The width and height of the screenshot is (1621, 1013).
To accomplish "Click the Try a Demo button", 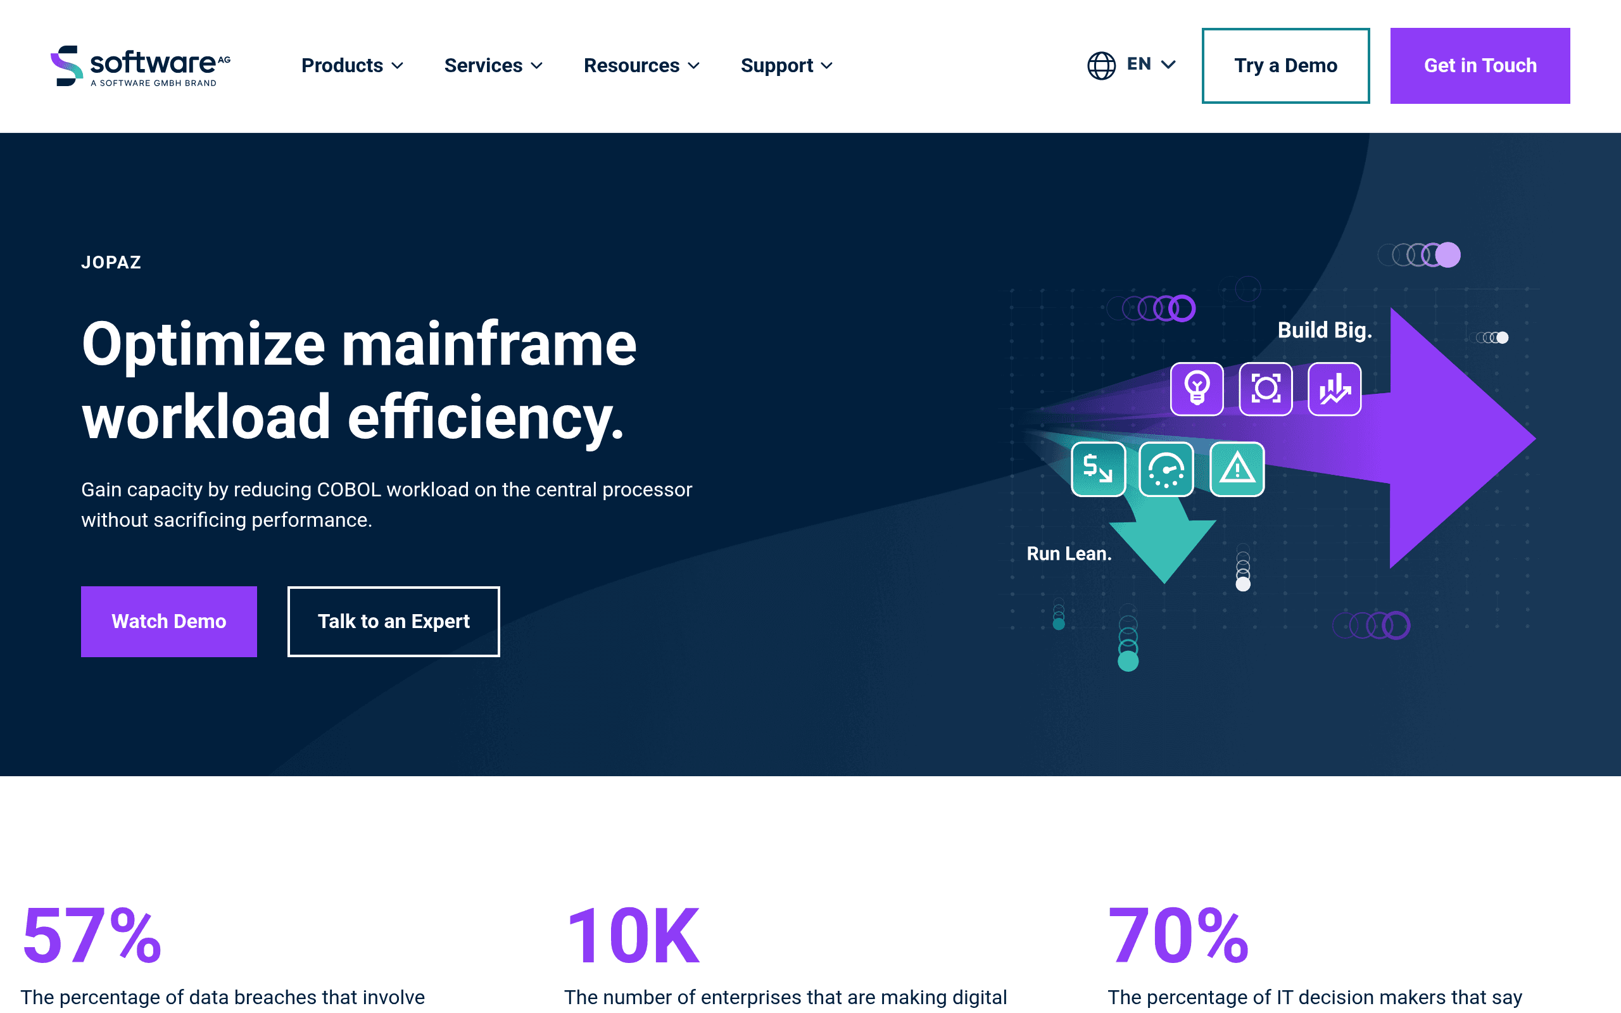I will (x=1285, y=66).
